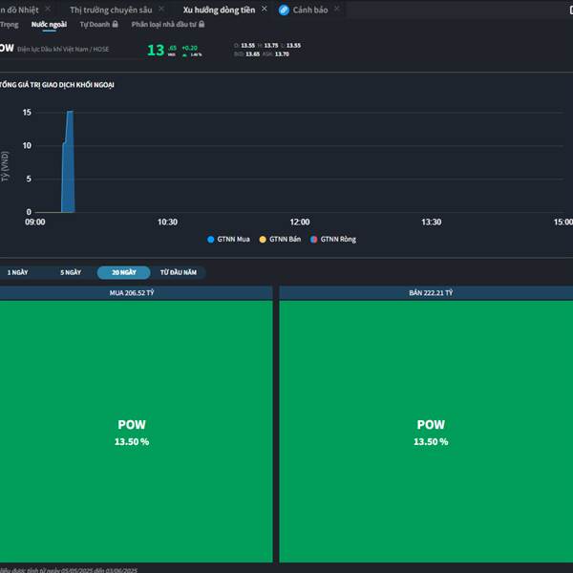Click the 12:00 time axis label
The image size is (573, 573).
click(x=300, y=223)
